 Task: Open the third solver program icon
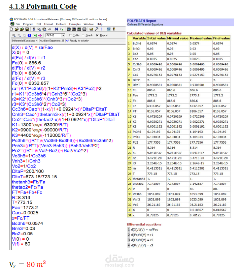[x=79, y=29]
